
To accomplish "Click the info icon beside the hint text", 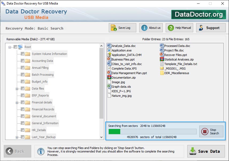I will pos(41,151).
